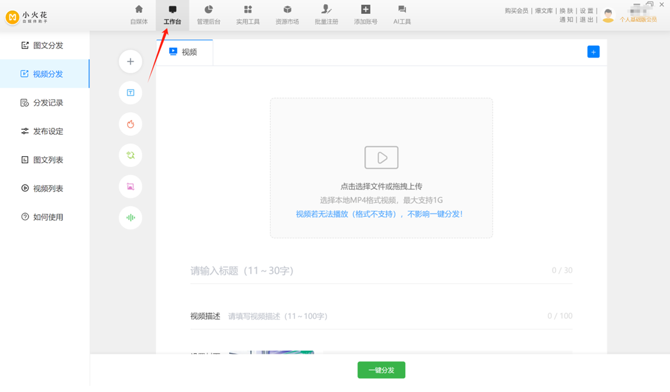
Task: Open the flame (hot content) tool icon
Action: click(130, 124)
